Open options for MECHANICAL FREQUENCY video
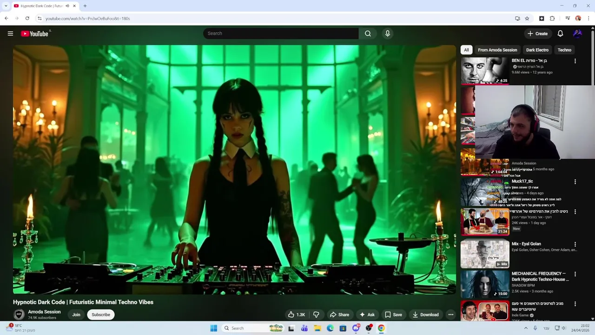 click(575, 274)
